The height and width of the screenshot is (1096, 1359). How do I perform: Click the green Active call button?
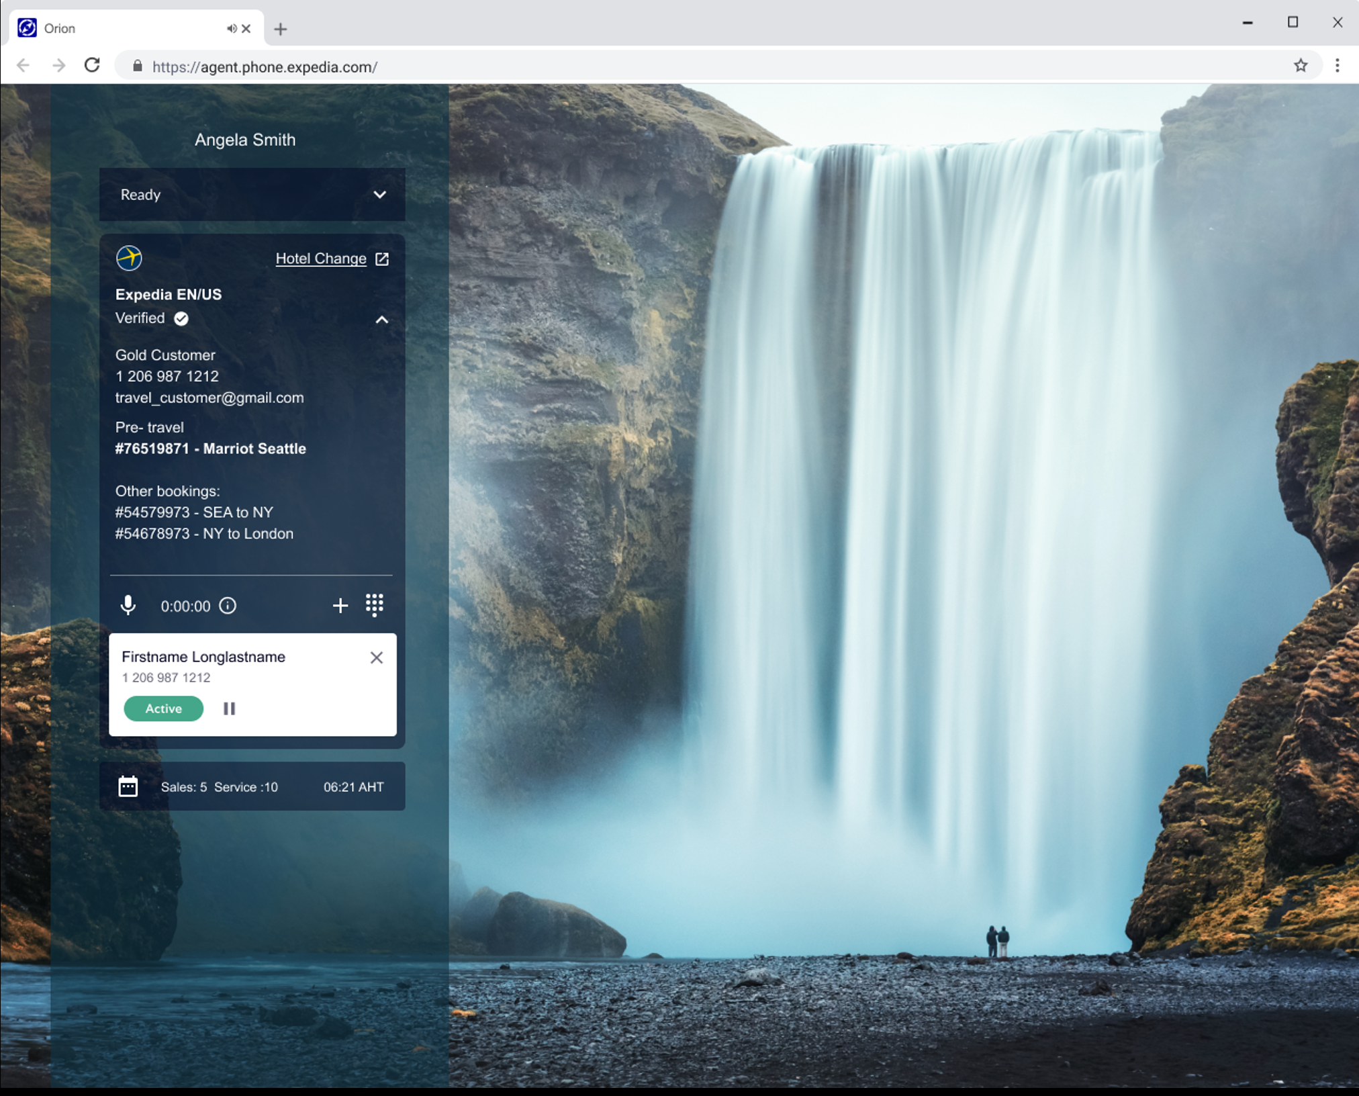pos(163,709)
